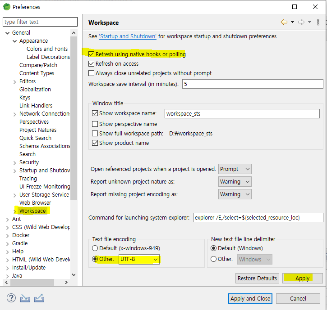Expand the Docker tree node
Image resolution: width=327 pixels, height=310 pixels.
8,235
